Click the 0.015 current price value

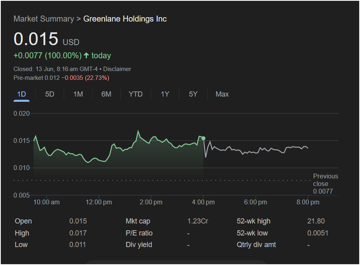pyautogui.click(x=36, y=39)
